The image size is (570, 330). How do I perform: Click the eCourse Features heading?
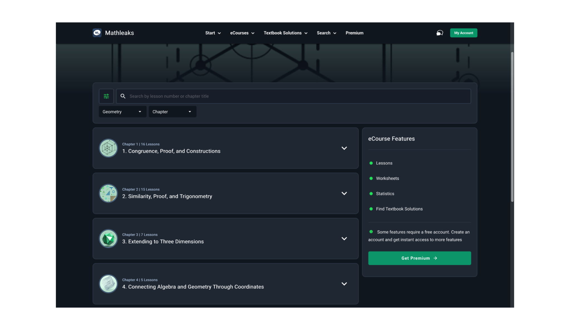pyautogui.click(x=391, y=139)
